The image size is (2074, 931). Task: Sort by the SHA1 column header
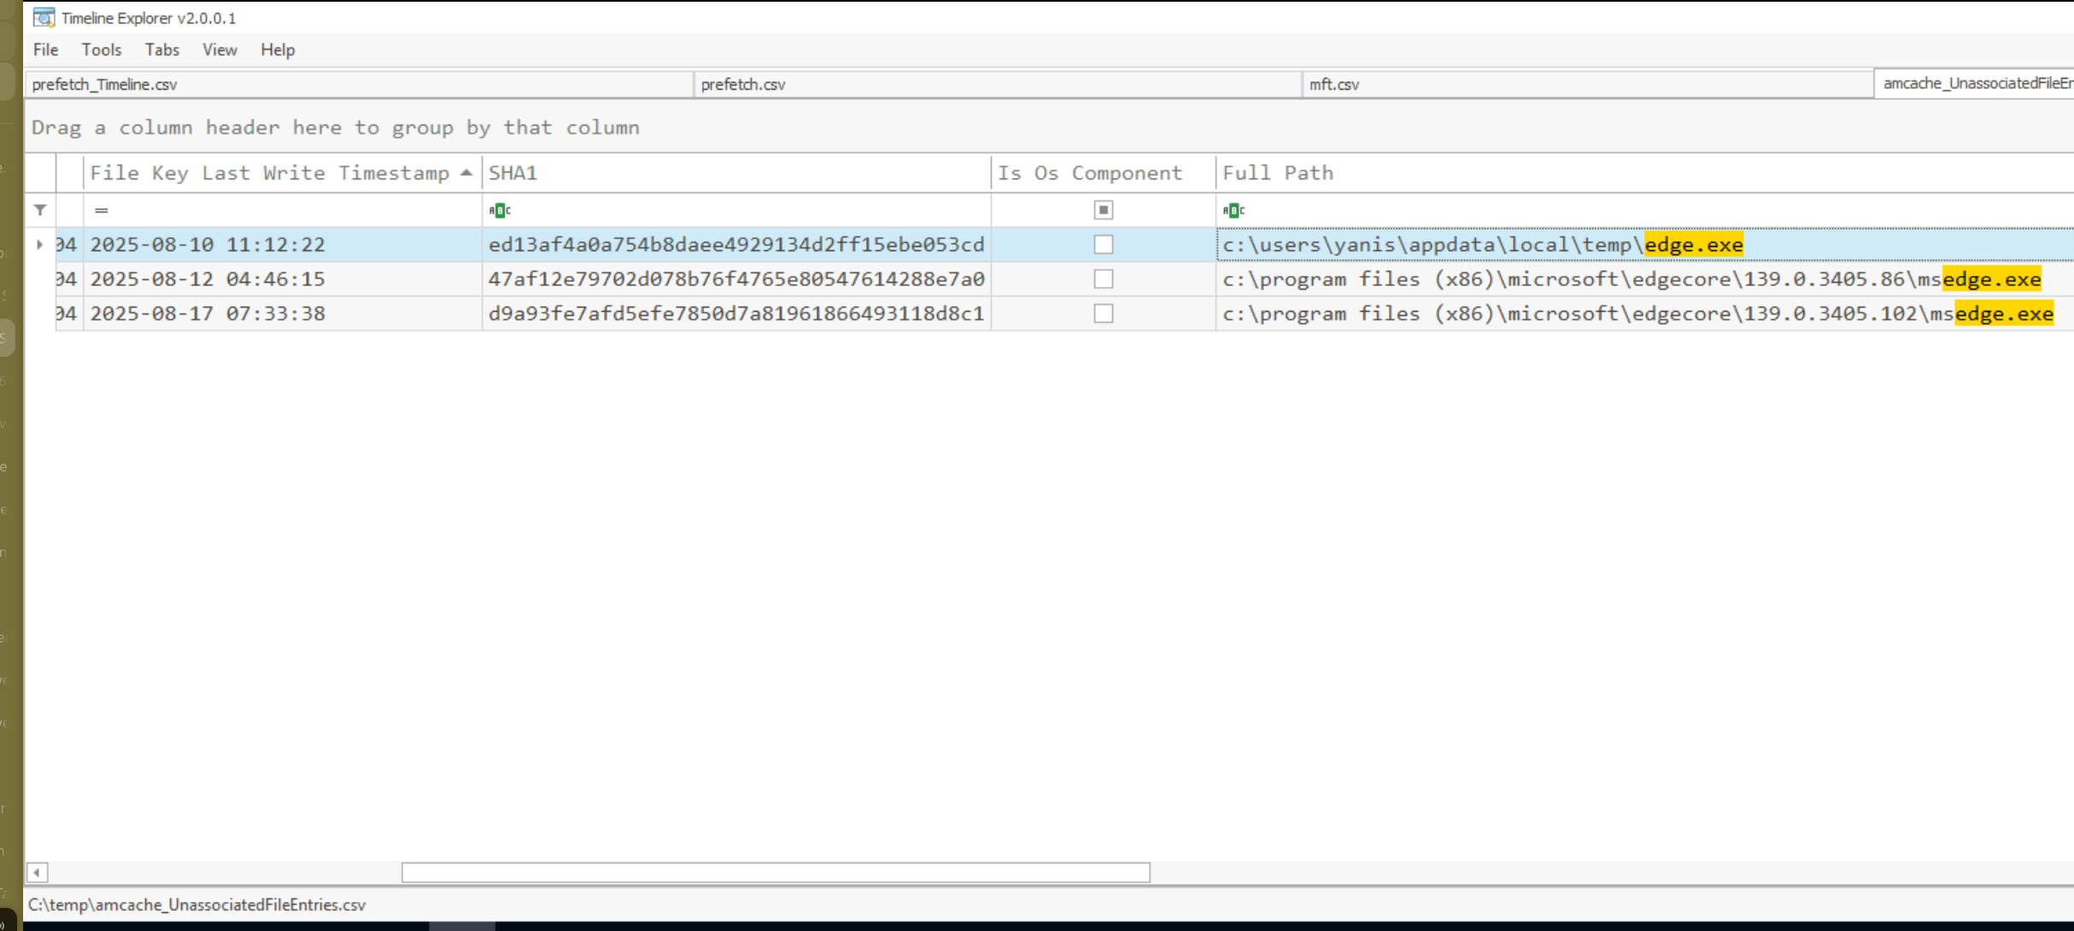[x=736, y=173]
